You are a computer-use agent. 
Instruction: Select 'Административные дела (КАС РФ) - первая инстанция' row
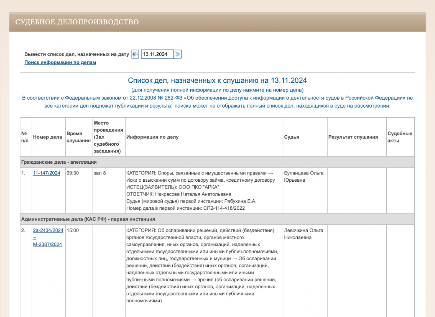point(217,219)
